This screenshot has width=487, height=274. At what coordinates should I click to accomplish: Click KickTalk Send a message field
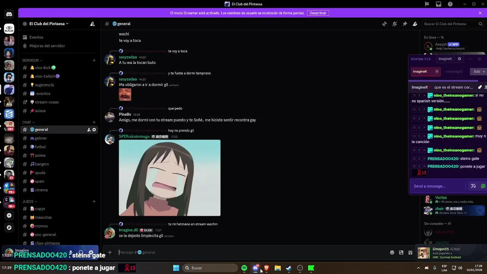coord(438,186)
